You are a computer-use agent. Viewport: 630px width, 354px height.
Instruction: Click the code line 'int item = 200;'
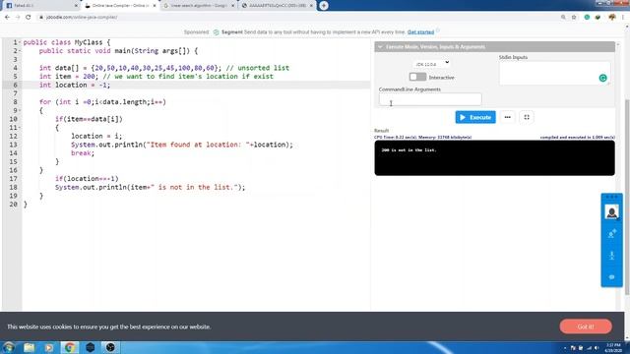coord(68,77)
